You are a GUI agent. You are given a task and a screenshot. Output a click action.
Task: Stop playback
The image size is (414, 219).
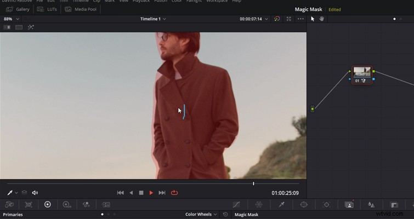coord(141,193)
